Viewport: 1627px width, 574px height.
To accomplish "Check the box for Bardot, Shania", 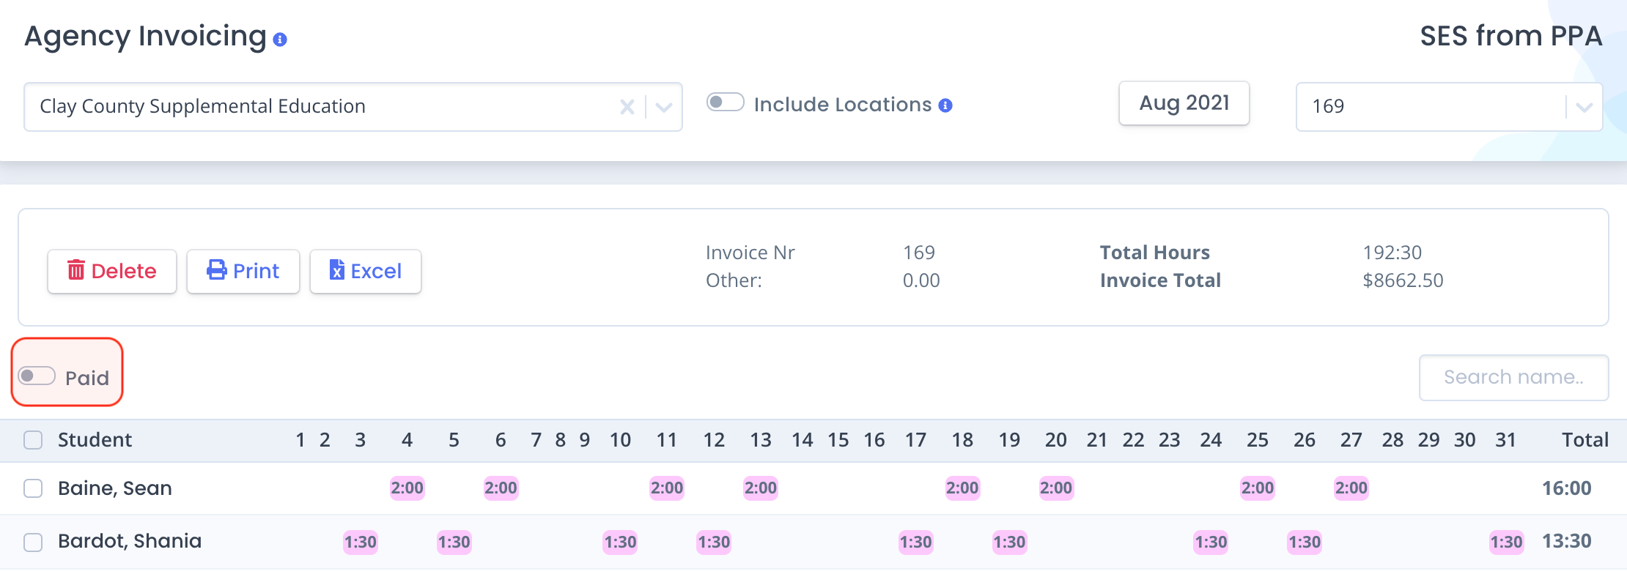I will tap(33, 543).
